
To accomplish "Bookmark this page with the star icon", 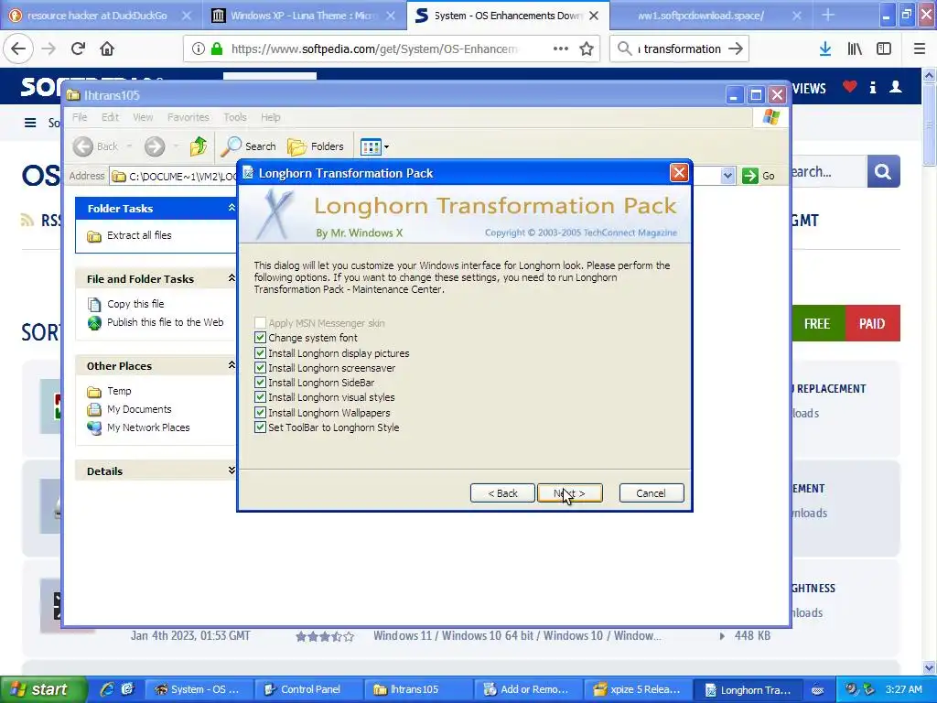I will [x=587, y=49].
